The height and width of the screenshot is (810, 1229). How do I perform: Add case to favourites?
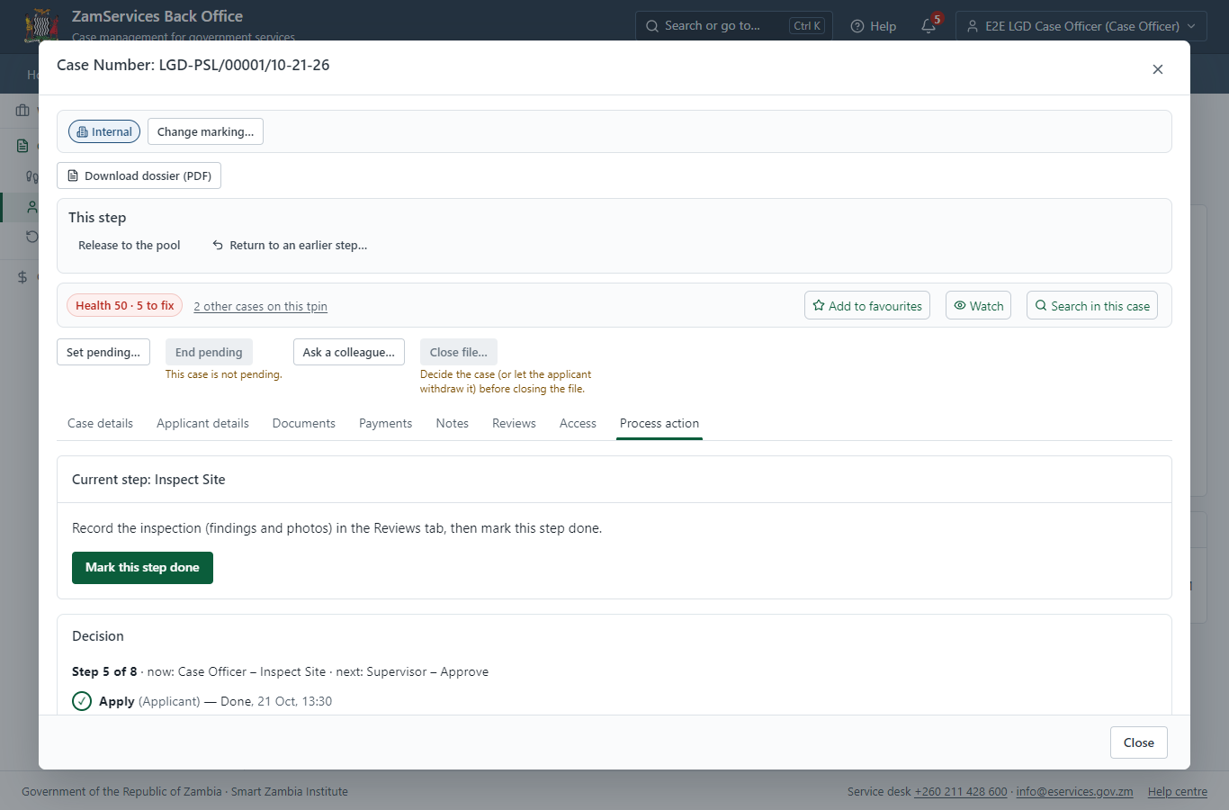click(x=867, y=305)
